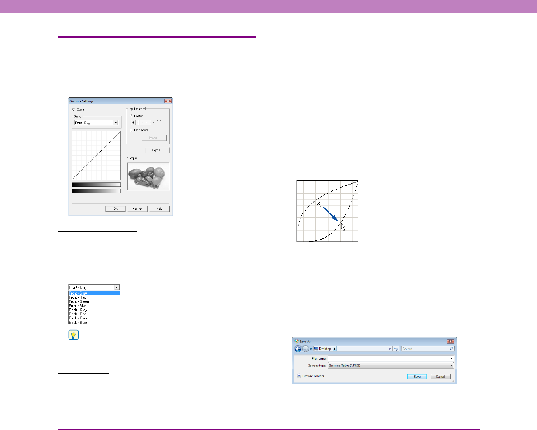
Task: Click Cancel in Save As dialog
Action: tap(441, 377)
